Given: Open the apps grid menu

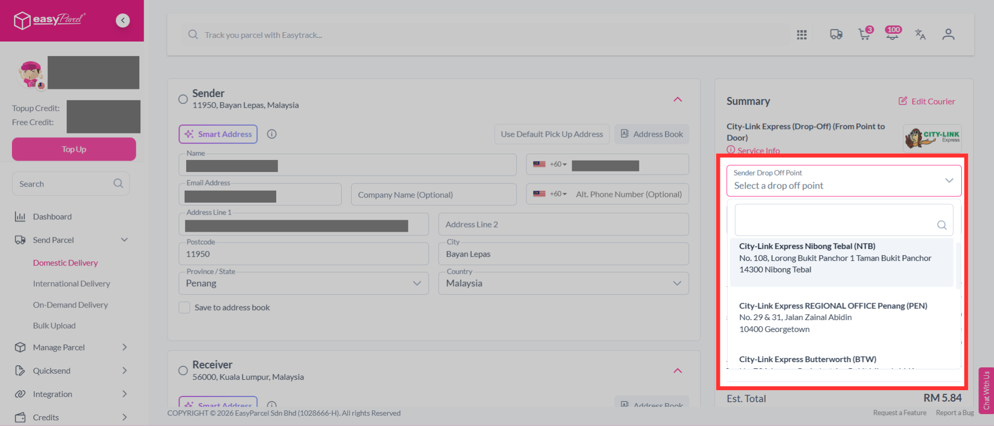Looking at the screenshot, I should point(802,34).
